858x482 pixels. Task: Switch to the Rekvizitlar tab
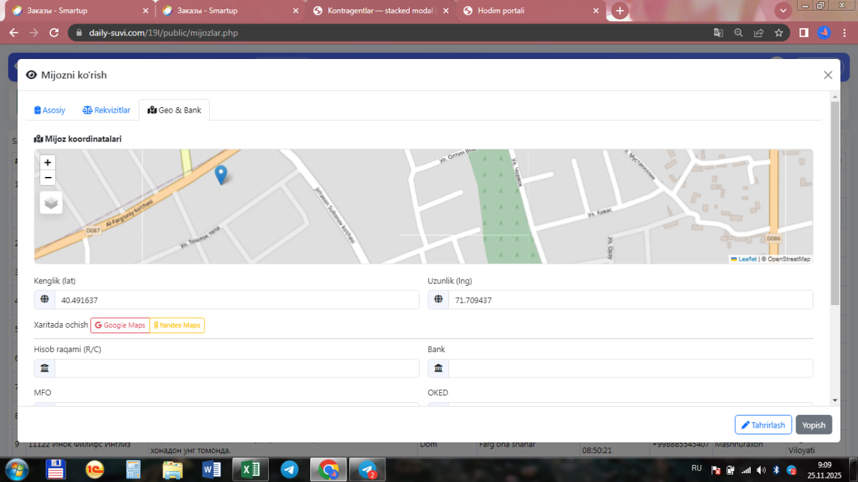106,110
